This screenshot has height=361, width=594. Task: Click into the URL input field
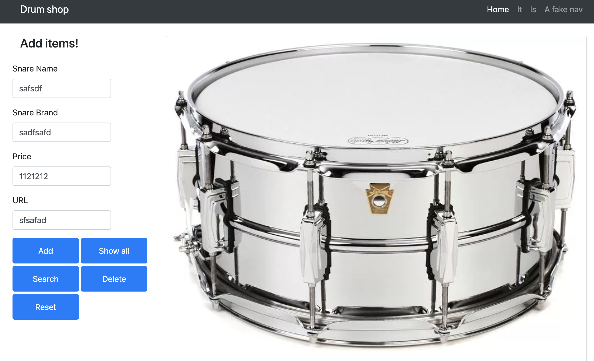click(x=62, y=220)
